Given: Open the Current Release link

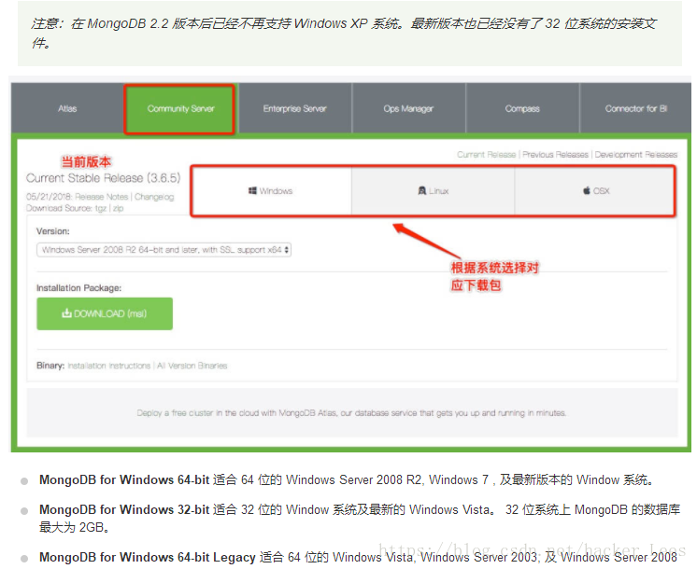Looking at the screenshot, I should [x=486, y=155].
